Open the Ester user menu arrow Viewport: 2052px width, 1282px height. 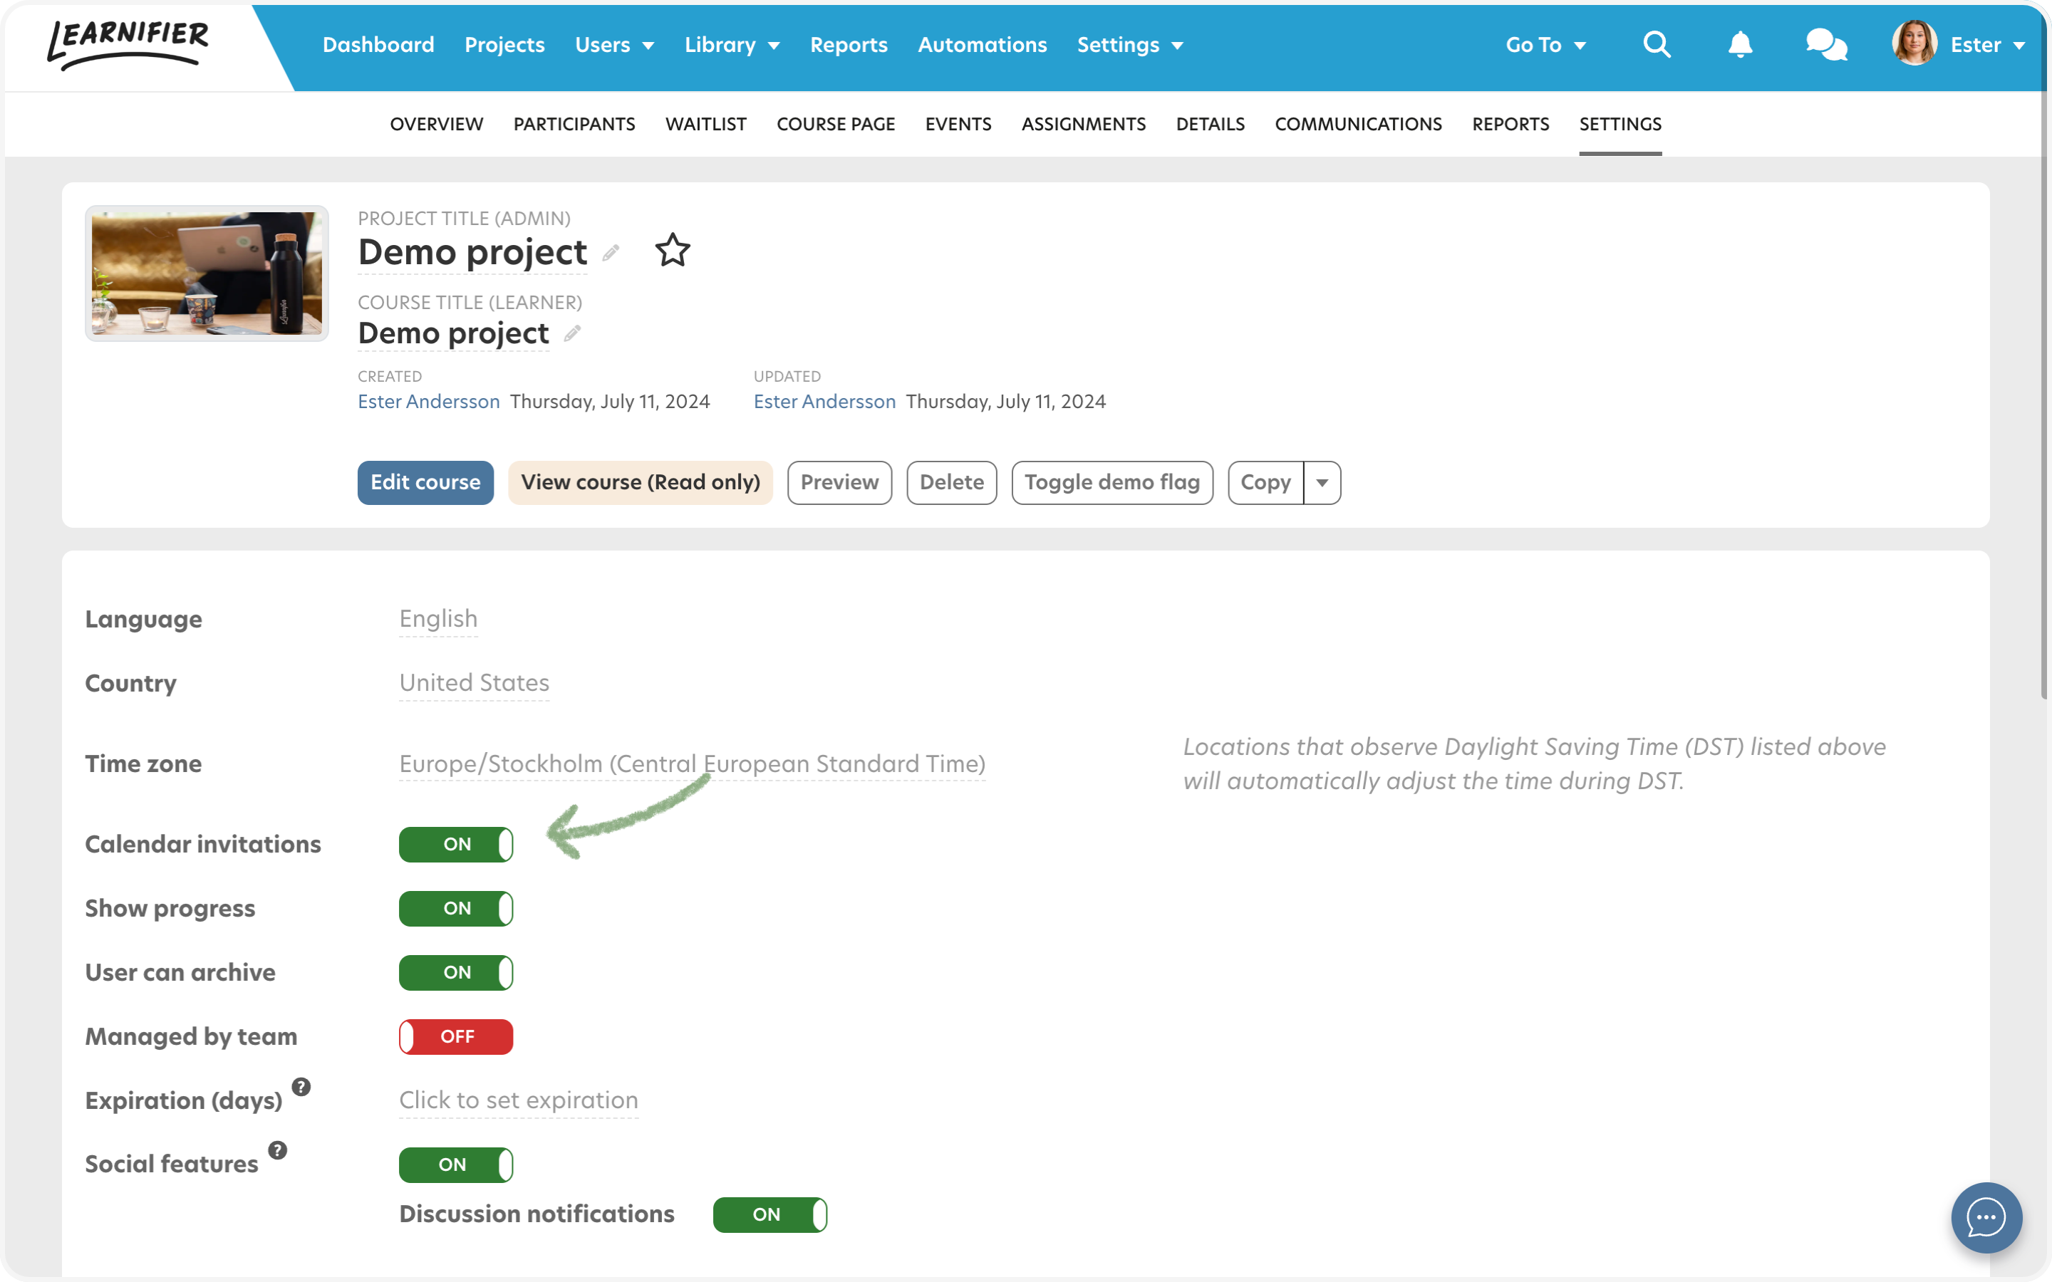pyautogui.click(x=2019, y=46)
